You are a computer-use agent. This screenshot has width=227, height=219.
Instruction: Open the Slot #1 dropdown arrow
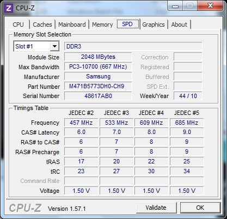click(x=54, y=46)
